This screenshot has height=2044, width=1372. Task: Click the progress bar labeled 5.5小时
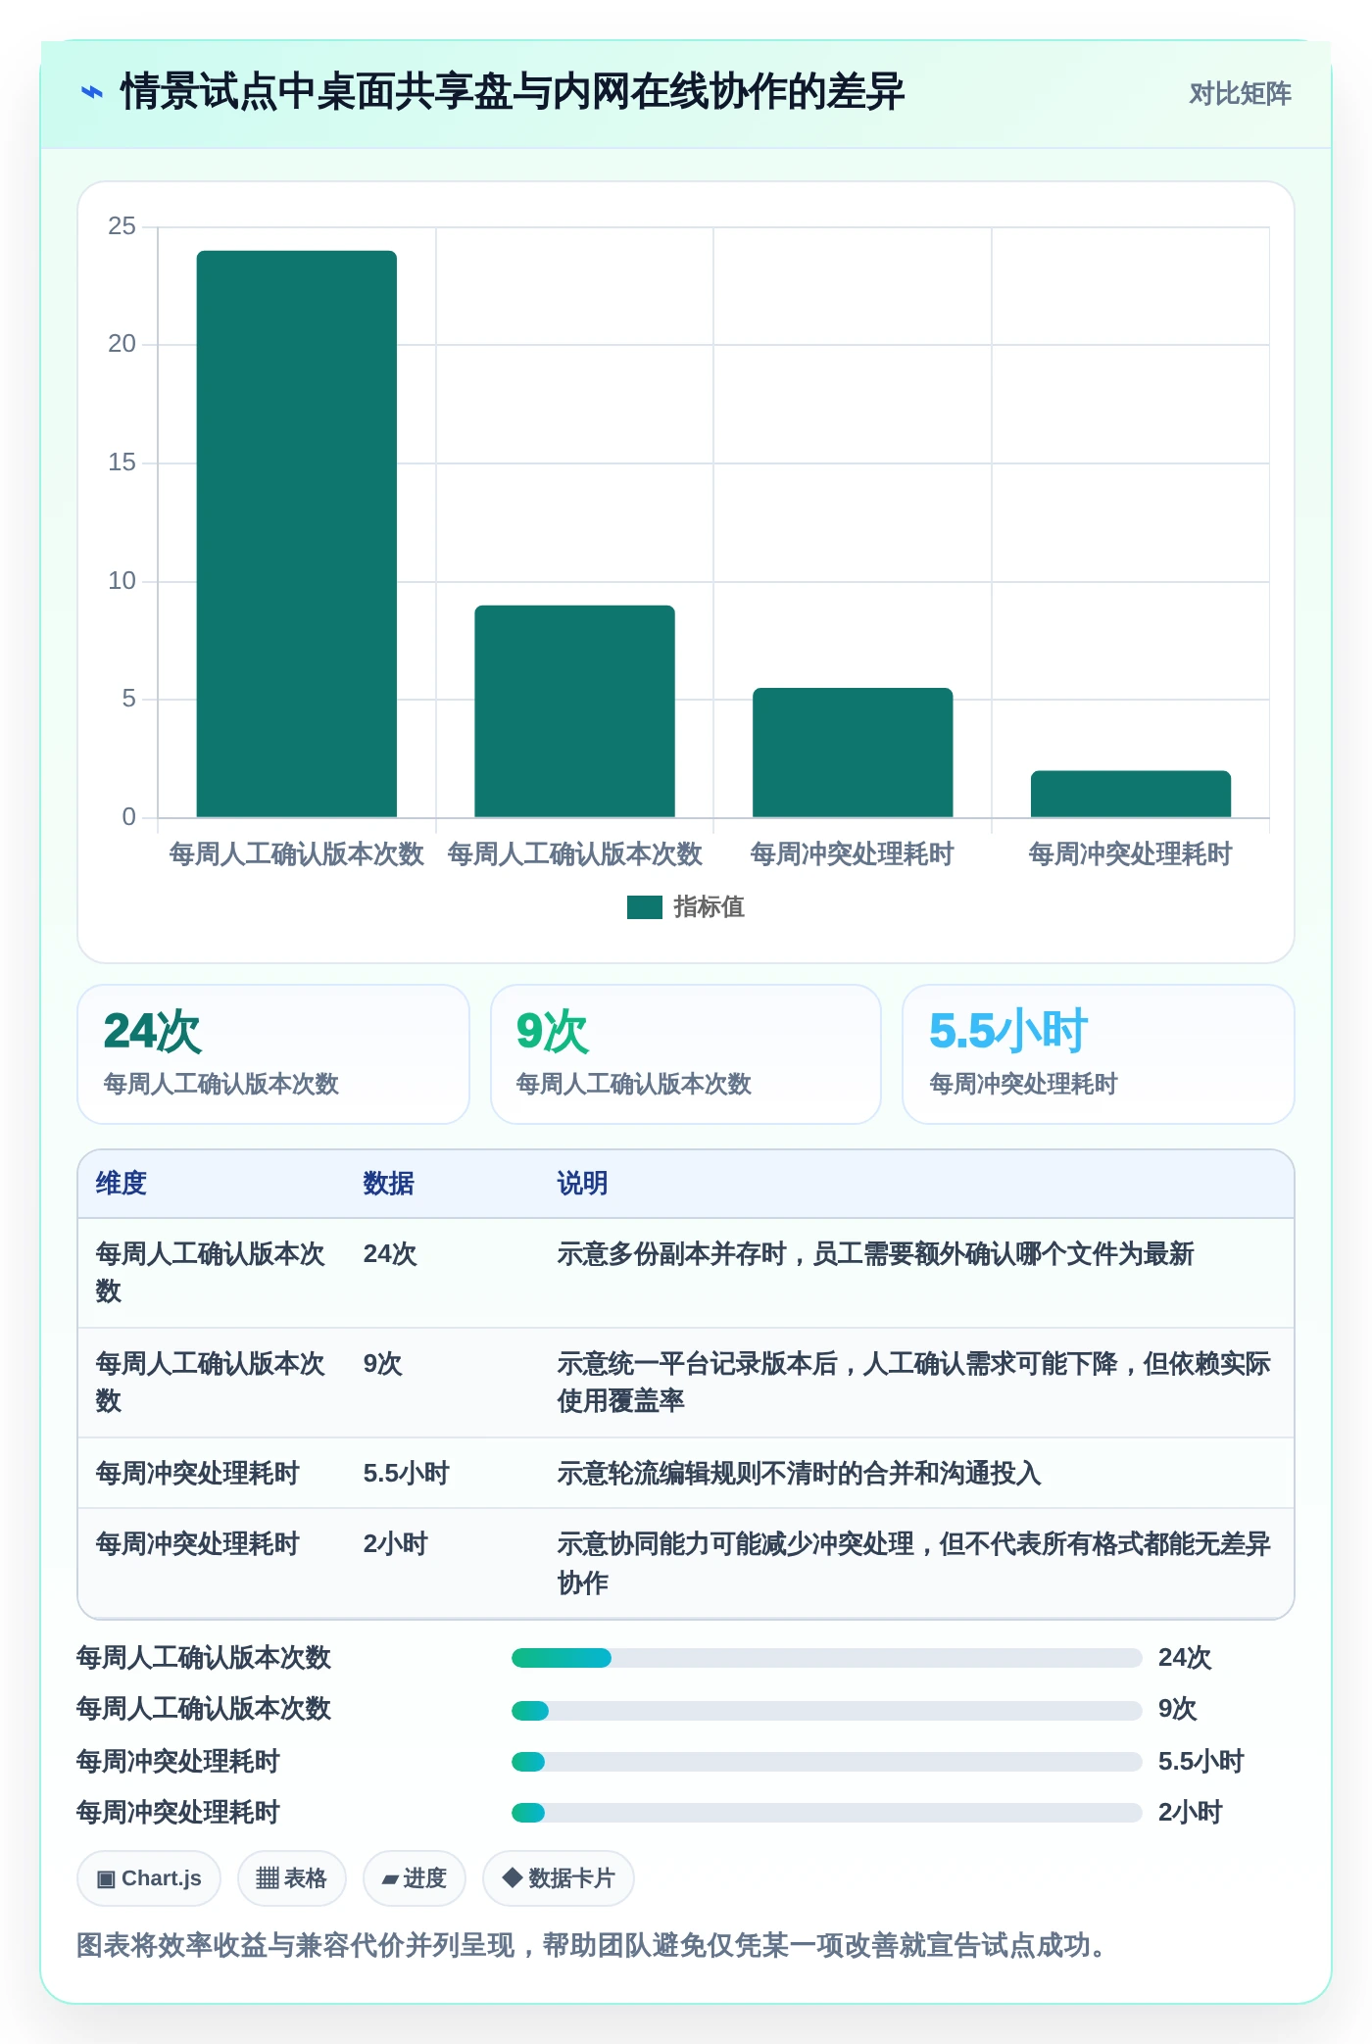[826, 1762]
